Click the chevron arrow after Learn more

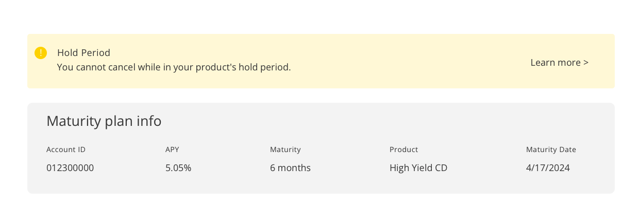pyautogui.click(x=586, y=63)
